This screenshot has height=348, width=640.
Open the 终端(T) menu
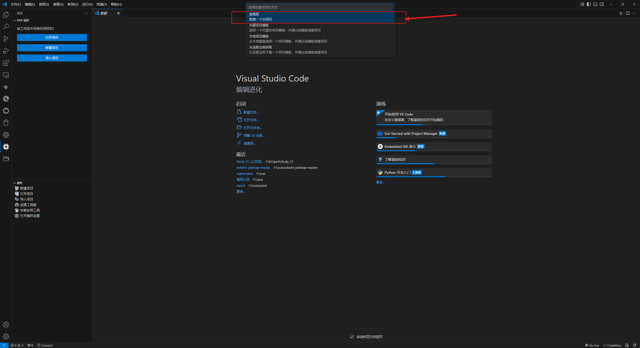tap(102, 4)
